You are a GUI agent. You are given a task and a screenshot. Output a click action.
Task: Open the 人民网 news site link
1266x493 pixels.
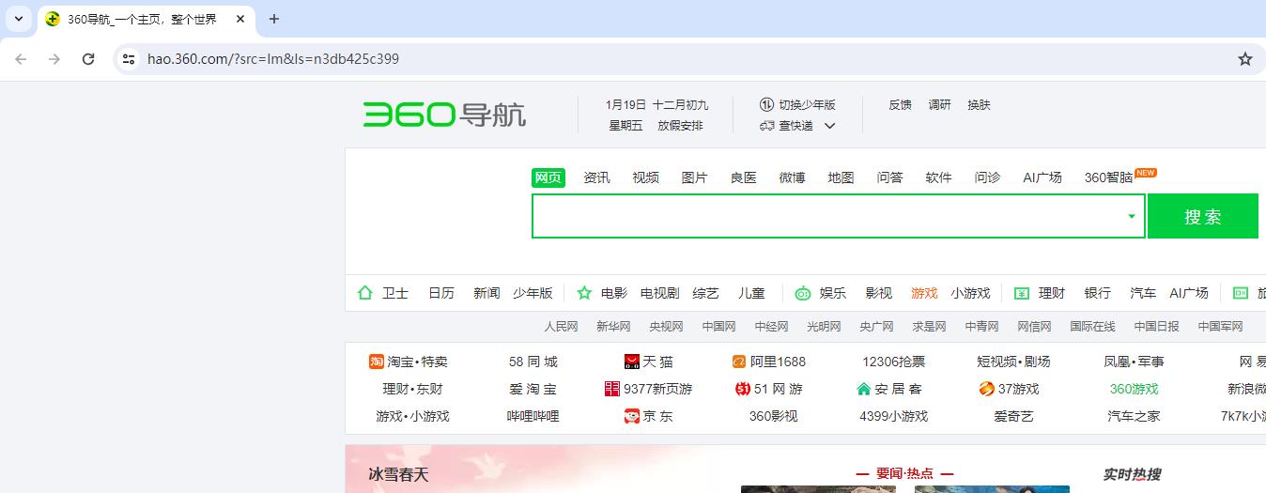tap(562, 327)
